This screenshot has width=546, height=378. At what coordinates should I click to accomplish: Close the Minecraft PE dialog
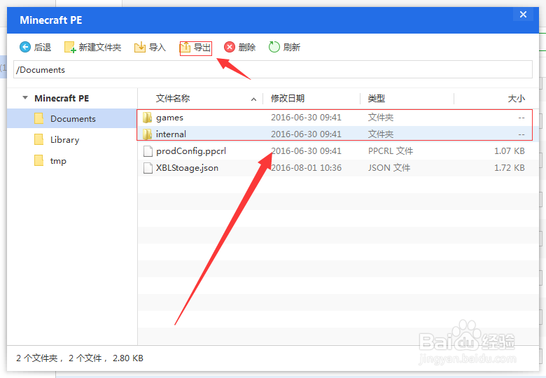point(523,14)
